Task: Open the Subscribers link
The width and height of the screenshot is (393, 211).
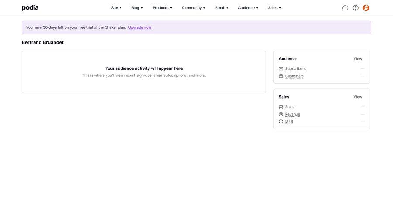Action: click(295, 68)
